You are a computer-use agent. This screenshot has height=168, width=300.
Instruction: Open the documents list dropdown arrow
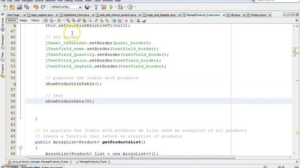tap(292, 14)
